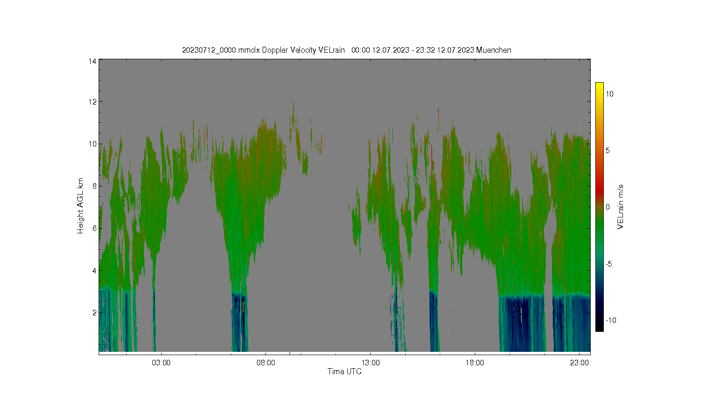The width and height of the screenshot is (701, 420).
Task: Click the 'Time UTC' axis label
Action: click(344, 371)
